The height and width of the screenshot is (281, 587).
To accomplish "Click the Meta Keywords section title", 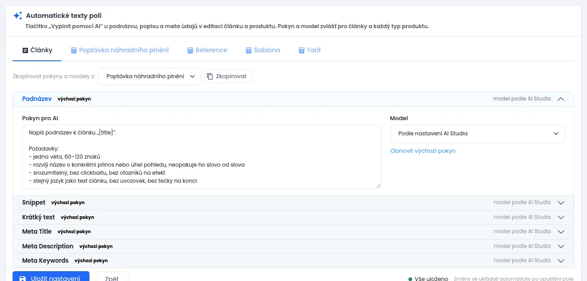I will point(46,260).
